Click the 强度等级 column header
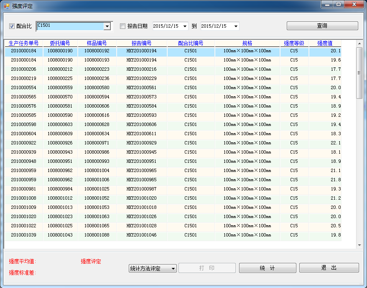This screenshot has height=288, width=367. [294, 43]
